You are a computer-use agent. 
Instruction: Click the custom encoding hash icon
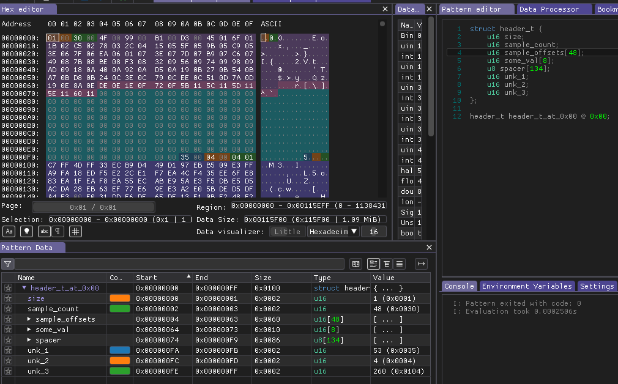tap(75, 232)
